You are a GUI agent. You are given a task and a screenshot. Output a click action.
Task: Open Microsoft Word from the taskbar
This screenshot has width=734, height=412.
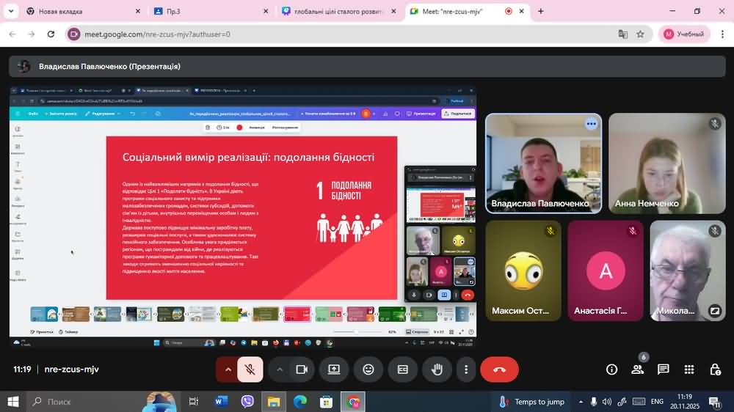click(x=221, y=402)
